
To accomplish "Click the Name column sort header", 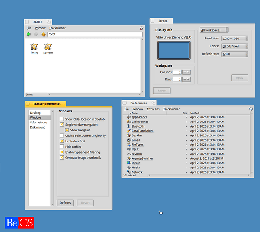I will (147, 113).
